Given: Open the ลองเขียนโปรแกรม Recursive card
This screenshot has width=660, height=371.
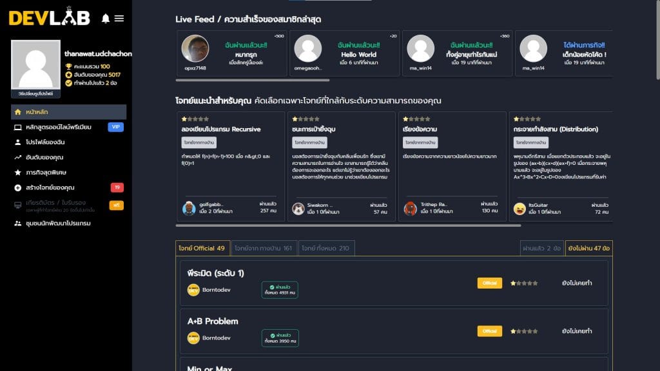Looking at the screenshot, I should tap(221, 129).
